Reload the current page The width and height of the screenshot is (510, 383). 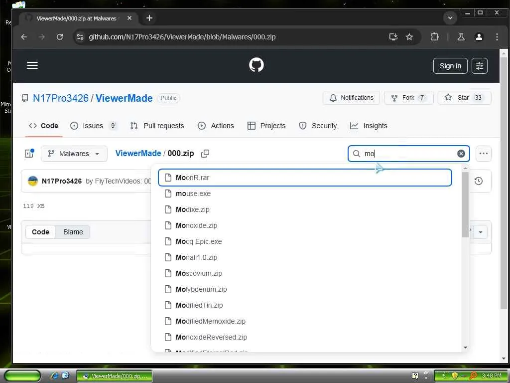pos(60,37)
